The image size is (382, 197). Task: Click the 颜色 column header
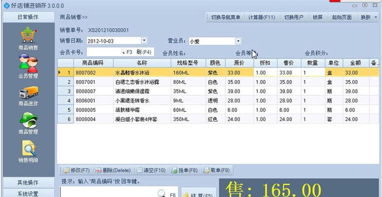click(215, 63)
